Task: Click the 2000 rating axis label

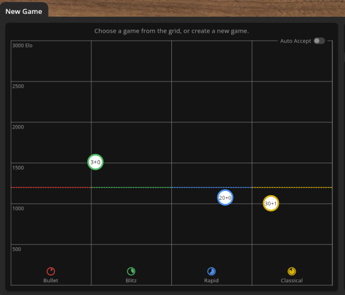Action: (18, 127)
